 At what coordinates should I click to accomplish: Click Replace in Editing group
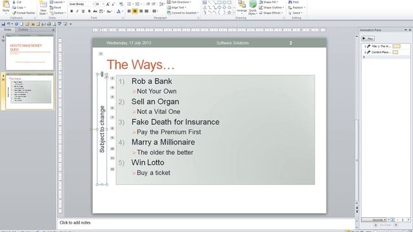click(297, 7)
